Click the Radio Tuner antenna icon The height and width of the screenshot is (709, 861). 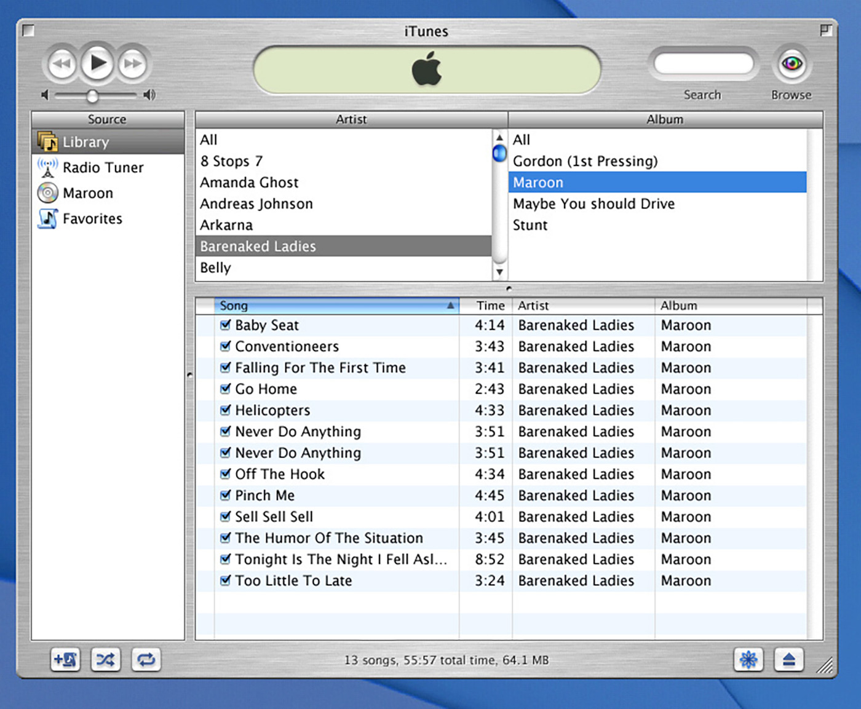[x=48, y=167]
